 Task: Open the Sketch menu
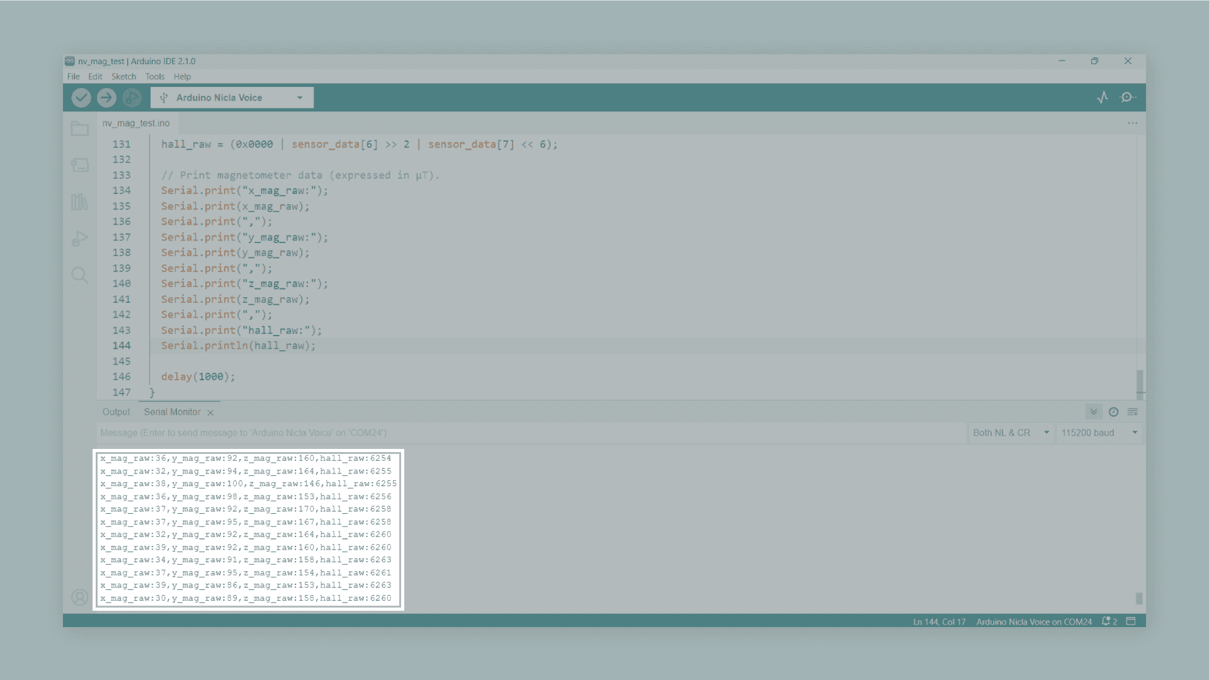123,77
